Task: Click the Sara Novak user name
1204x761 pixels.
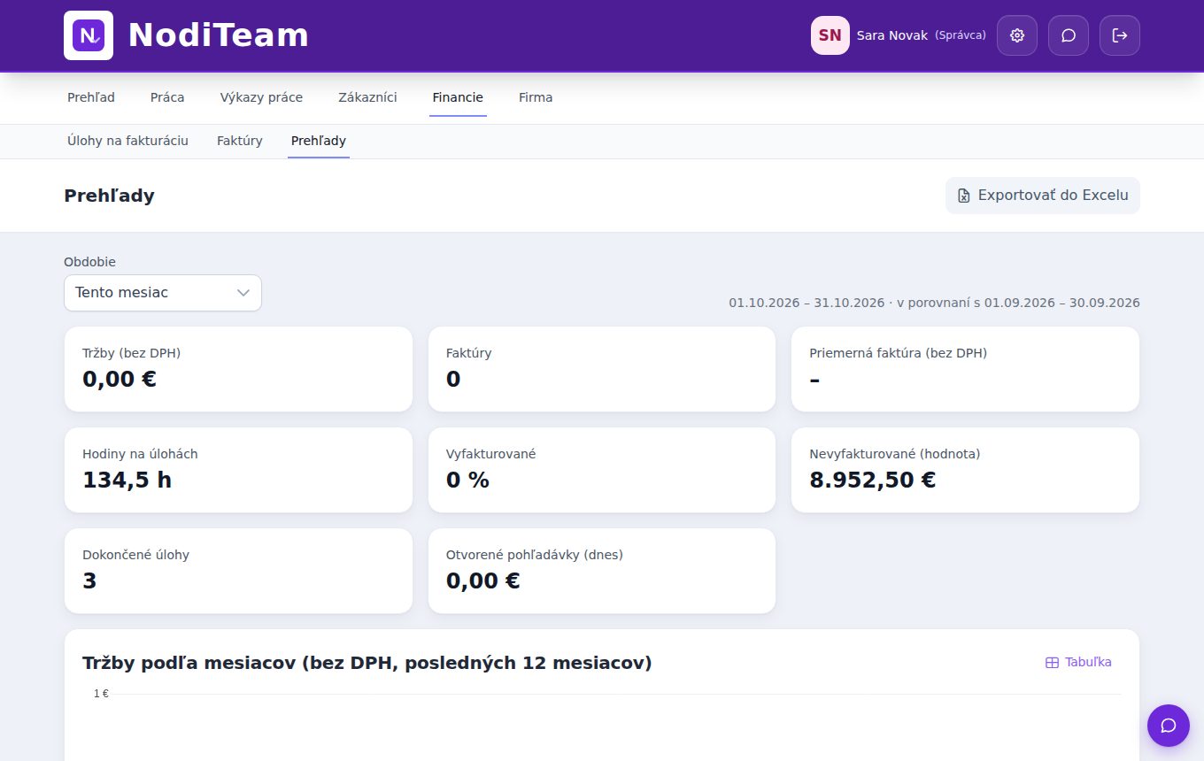Action: pyautogui.click(x=892, y=35)
